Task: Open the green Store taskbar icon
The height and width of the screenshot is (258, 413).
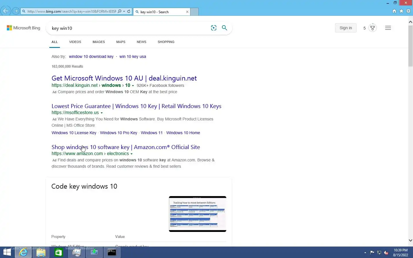Action: pyautogui.click(x=59, y=252)
